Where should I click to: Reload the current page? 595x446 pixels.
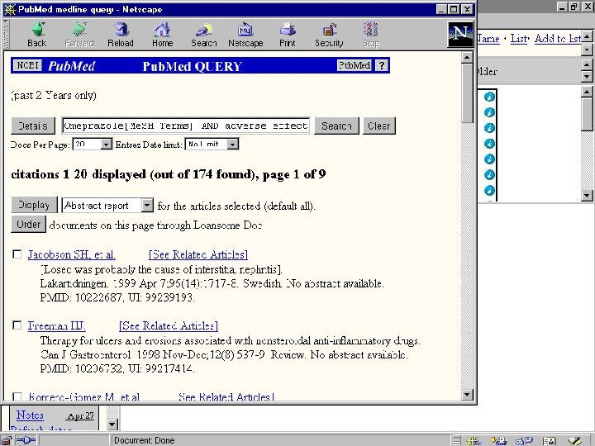click(x=121, y=35)
